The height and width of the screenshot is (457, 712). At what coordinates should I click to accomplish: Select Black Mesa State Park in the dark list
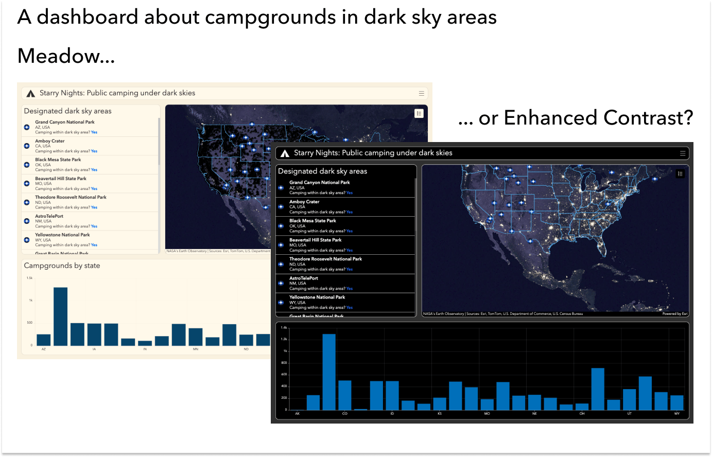coord(345,226)
